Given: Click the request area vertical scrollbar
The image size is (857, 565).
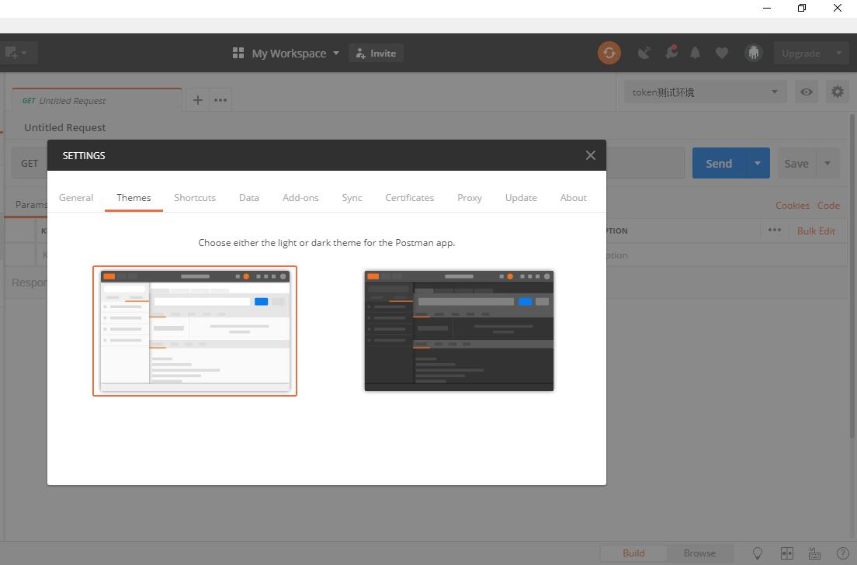Looking at the screenshot, I should pyautogui.click(x=852, y=276).
